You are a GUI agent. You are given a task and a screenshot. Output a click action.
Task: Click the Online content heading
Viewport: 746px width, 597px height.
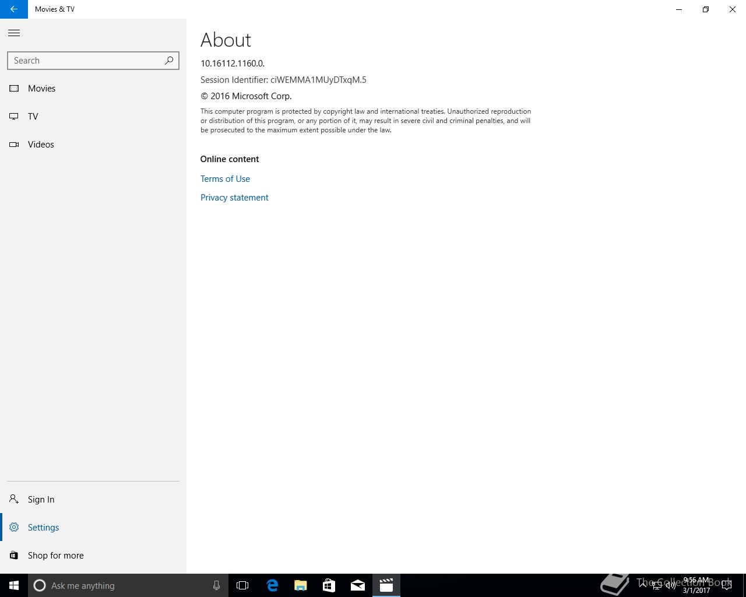click(230, 159)
